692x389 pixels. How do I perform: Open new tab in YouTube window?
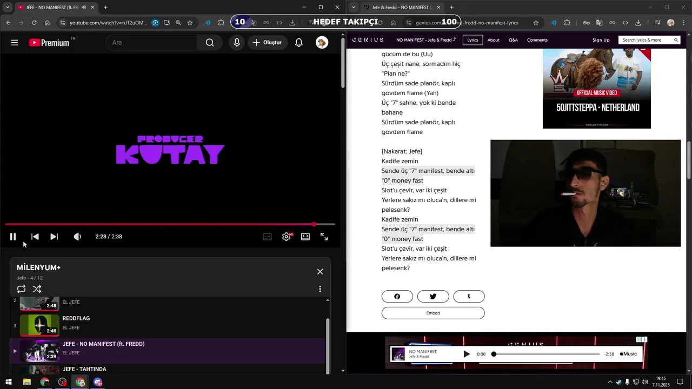[105, 8]
